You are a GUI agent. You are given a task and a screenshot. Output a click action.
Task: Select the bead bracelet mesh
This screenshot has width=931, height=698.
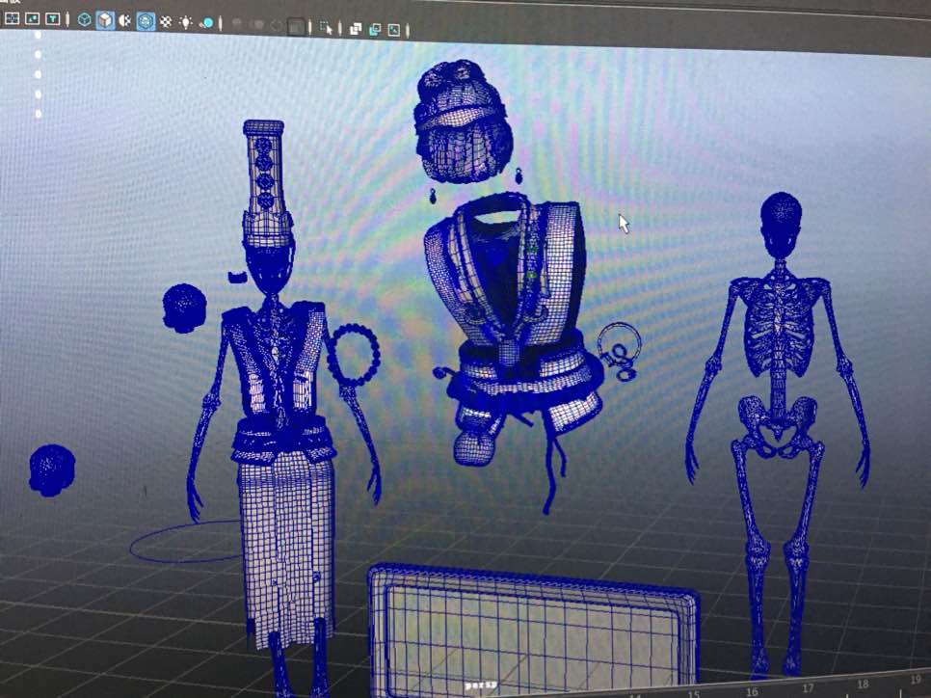tap(354, 355)
